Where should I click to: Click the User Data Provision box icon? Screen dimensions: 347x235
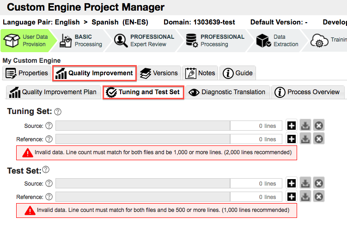[x=12, y=41]
